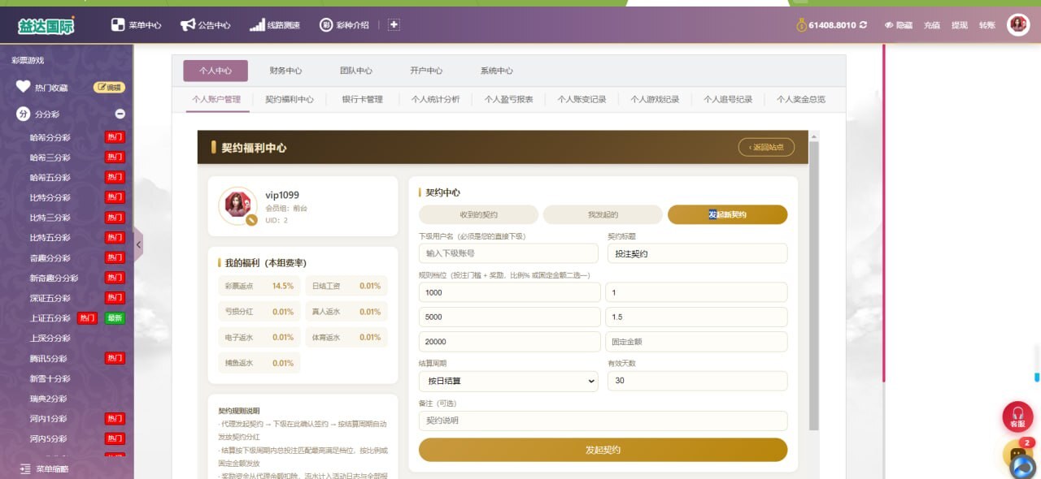Click the 热门 badge beside 河内1分彩

point(115,418)
